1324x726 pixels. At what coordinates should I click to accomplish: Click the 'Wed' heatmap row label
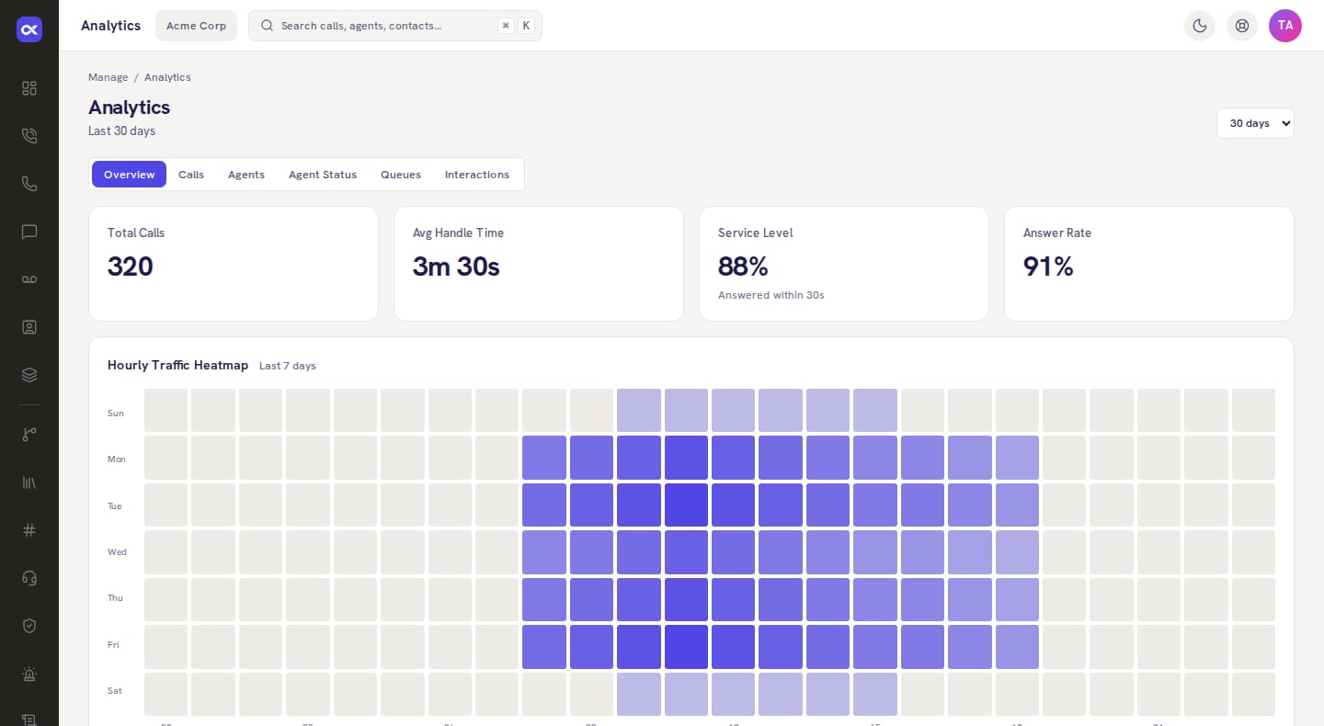[117, 552]
